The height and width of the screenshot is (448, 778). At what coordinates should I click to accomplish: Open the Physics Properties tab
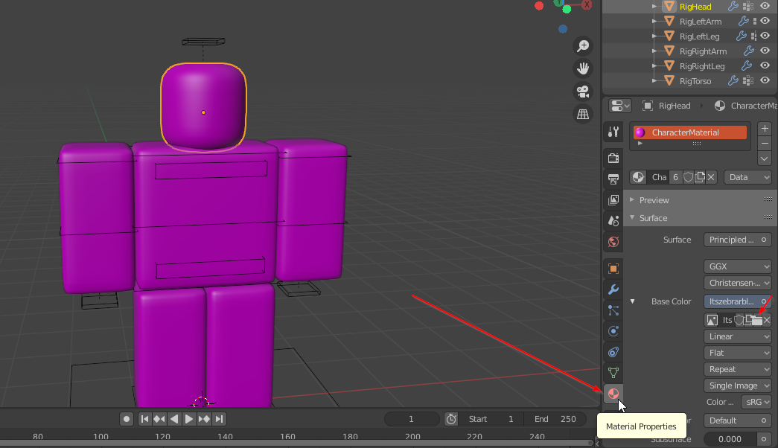[x=613, y=331]
